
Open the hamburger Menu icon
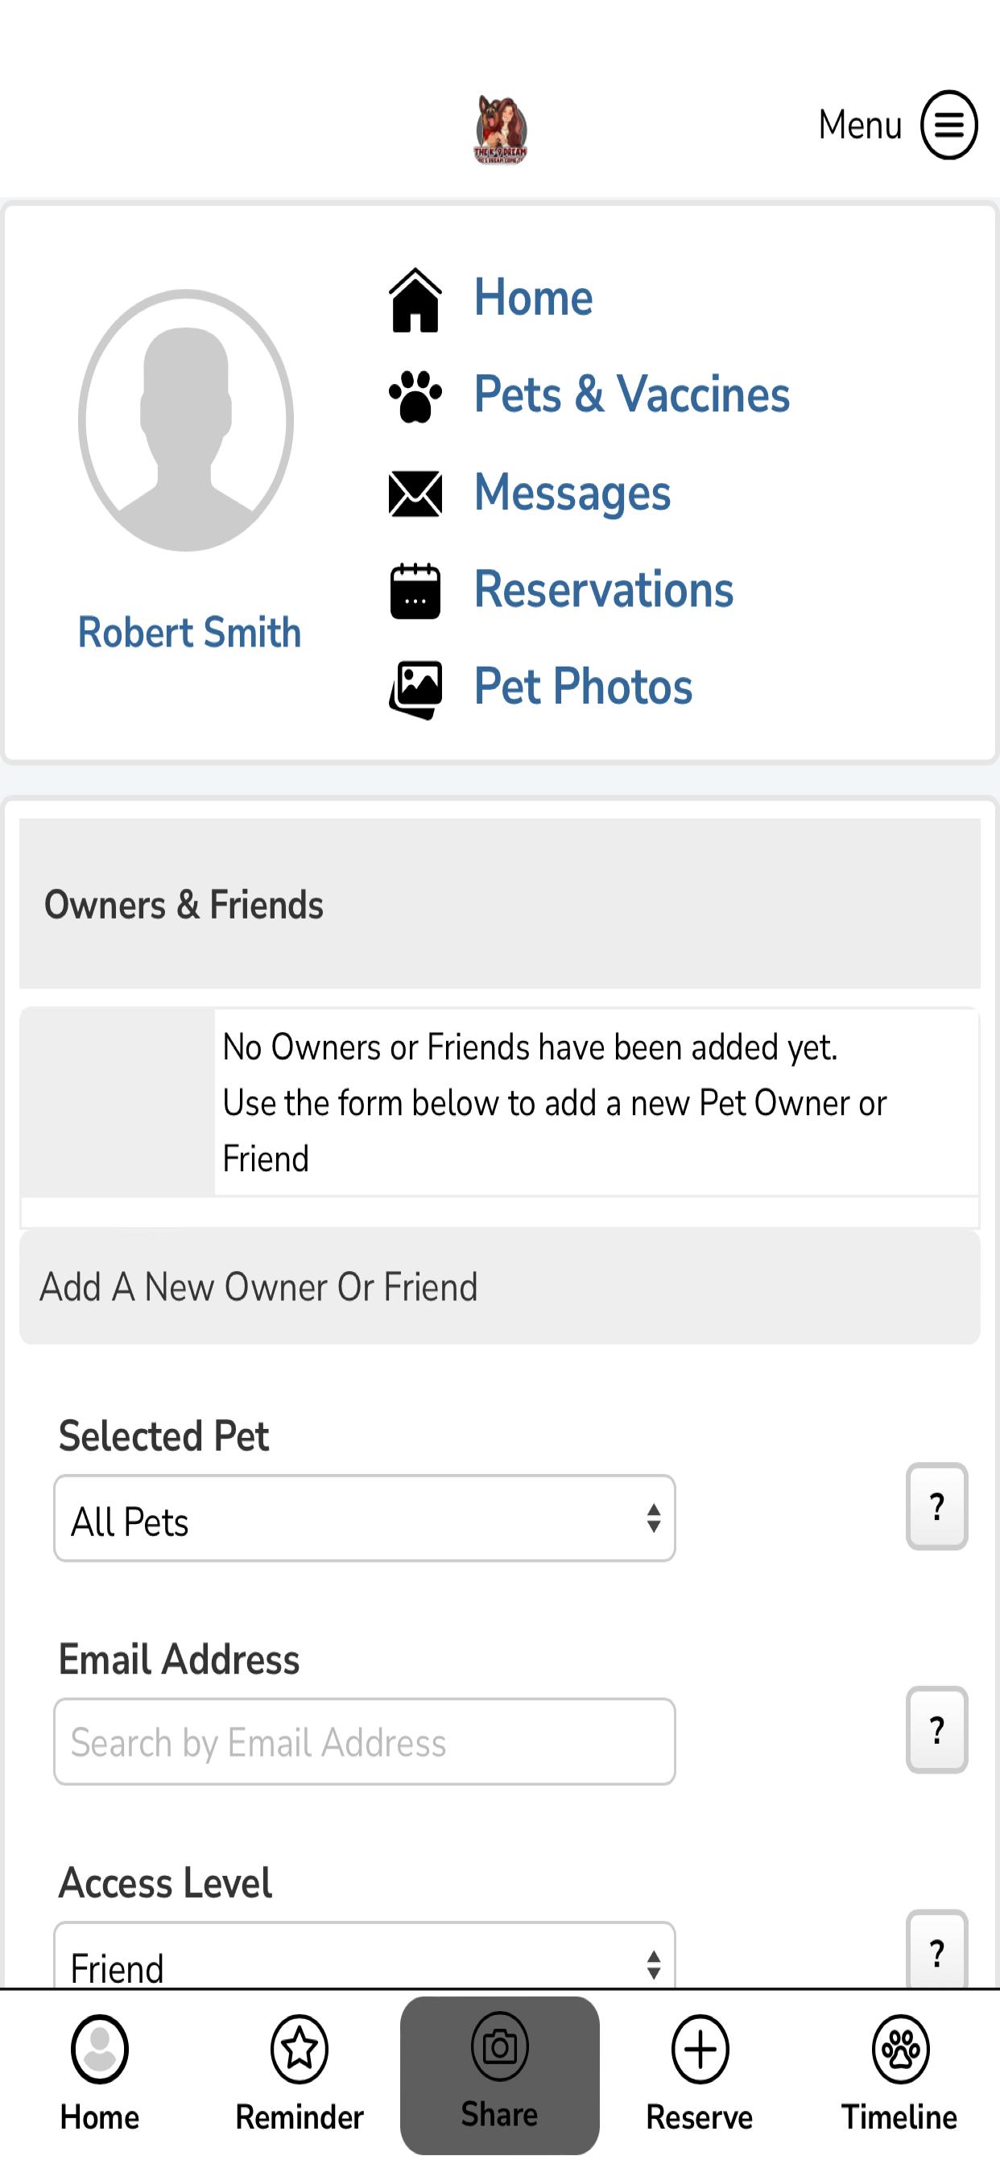[948, 125]
